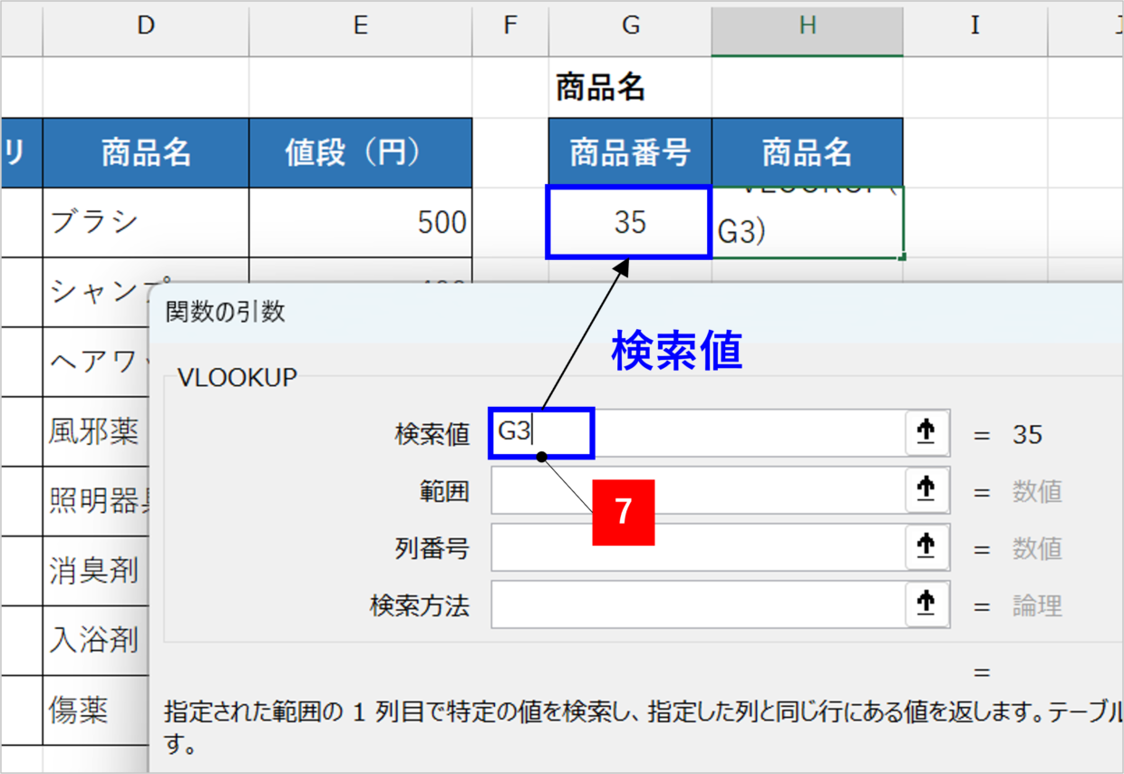Click the 商品番号 header cell
Screen dimensions: 1124x774
[x=629, y=152]
